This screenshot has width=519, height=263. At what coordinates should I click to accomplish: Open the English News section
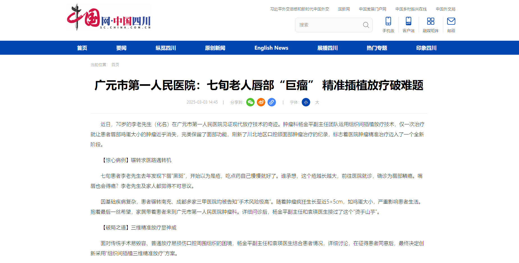tap(271, 48)
